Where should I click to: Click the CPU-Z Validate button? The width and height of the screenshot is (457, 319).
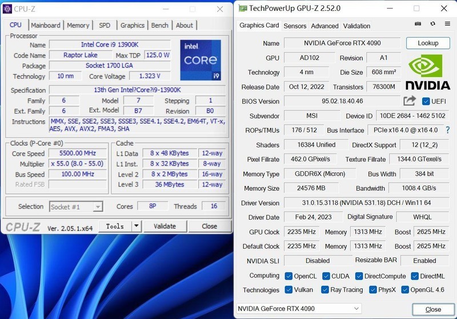[x=165, y=226]
